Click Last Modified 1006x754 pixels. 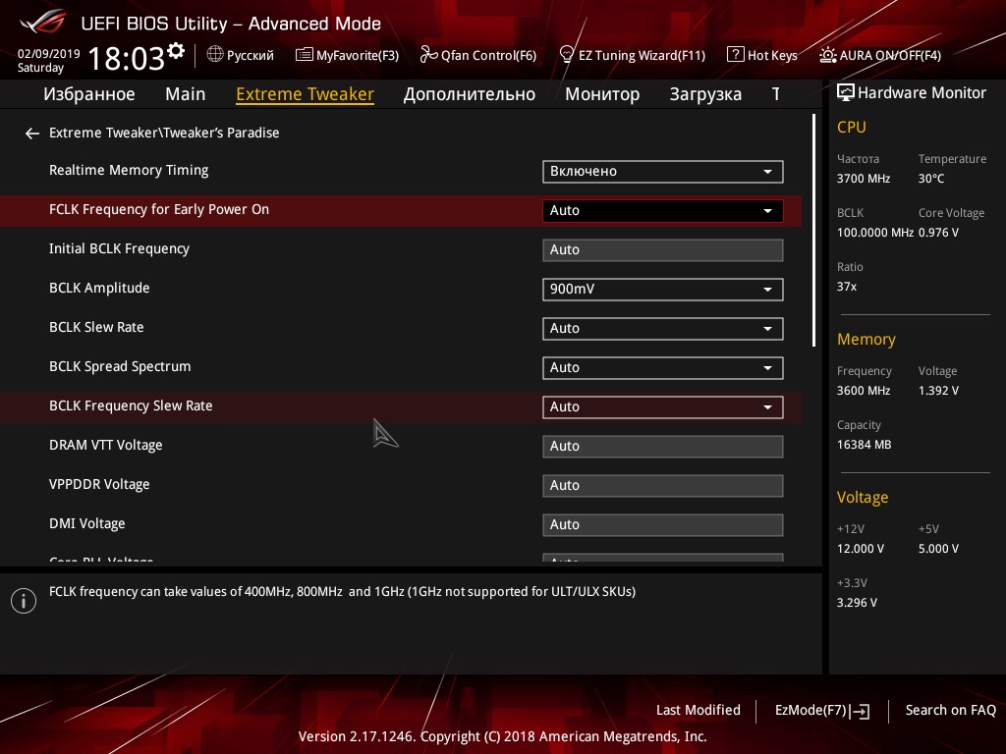click(699, 711)
